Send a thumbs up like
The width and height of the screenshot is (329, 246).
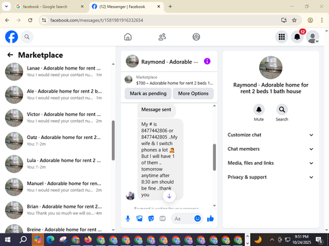(210, 218)
